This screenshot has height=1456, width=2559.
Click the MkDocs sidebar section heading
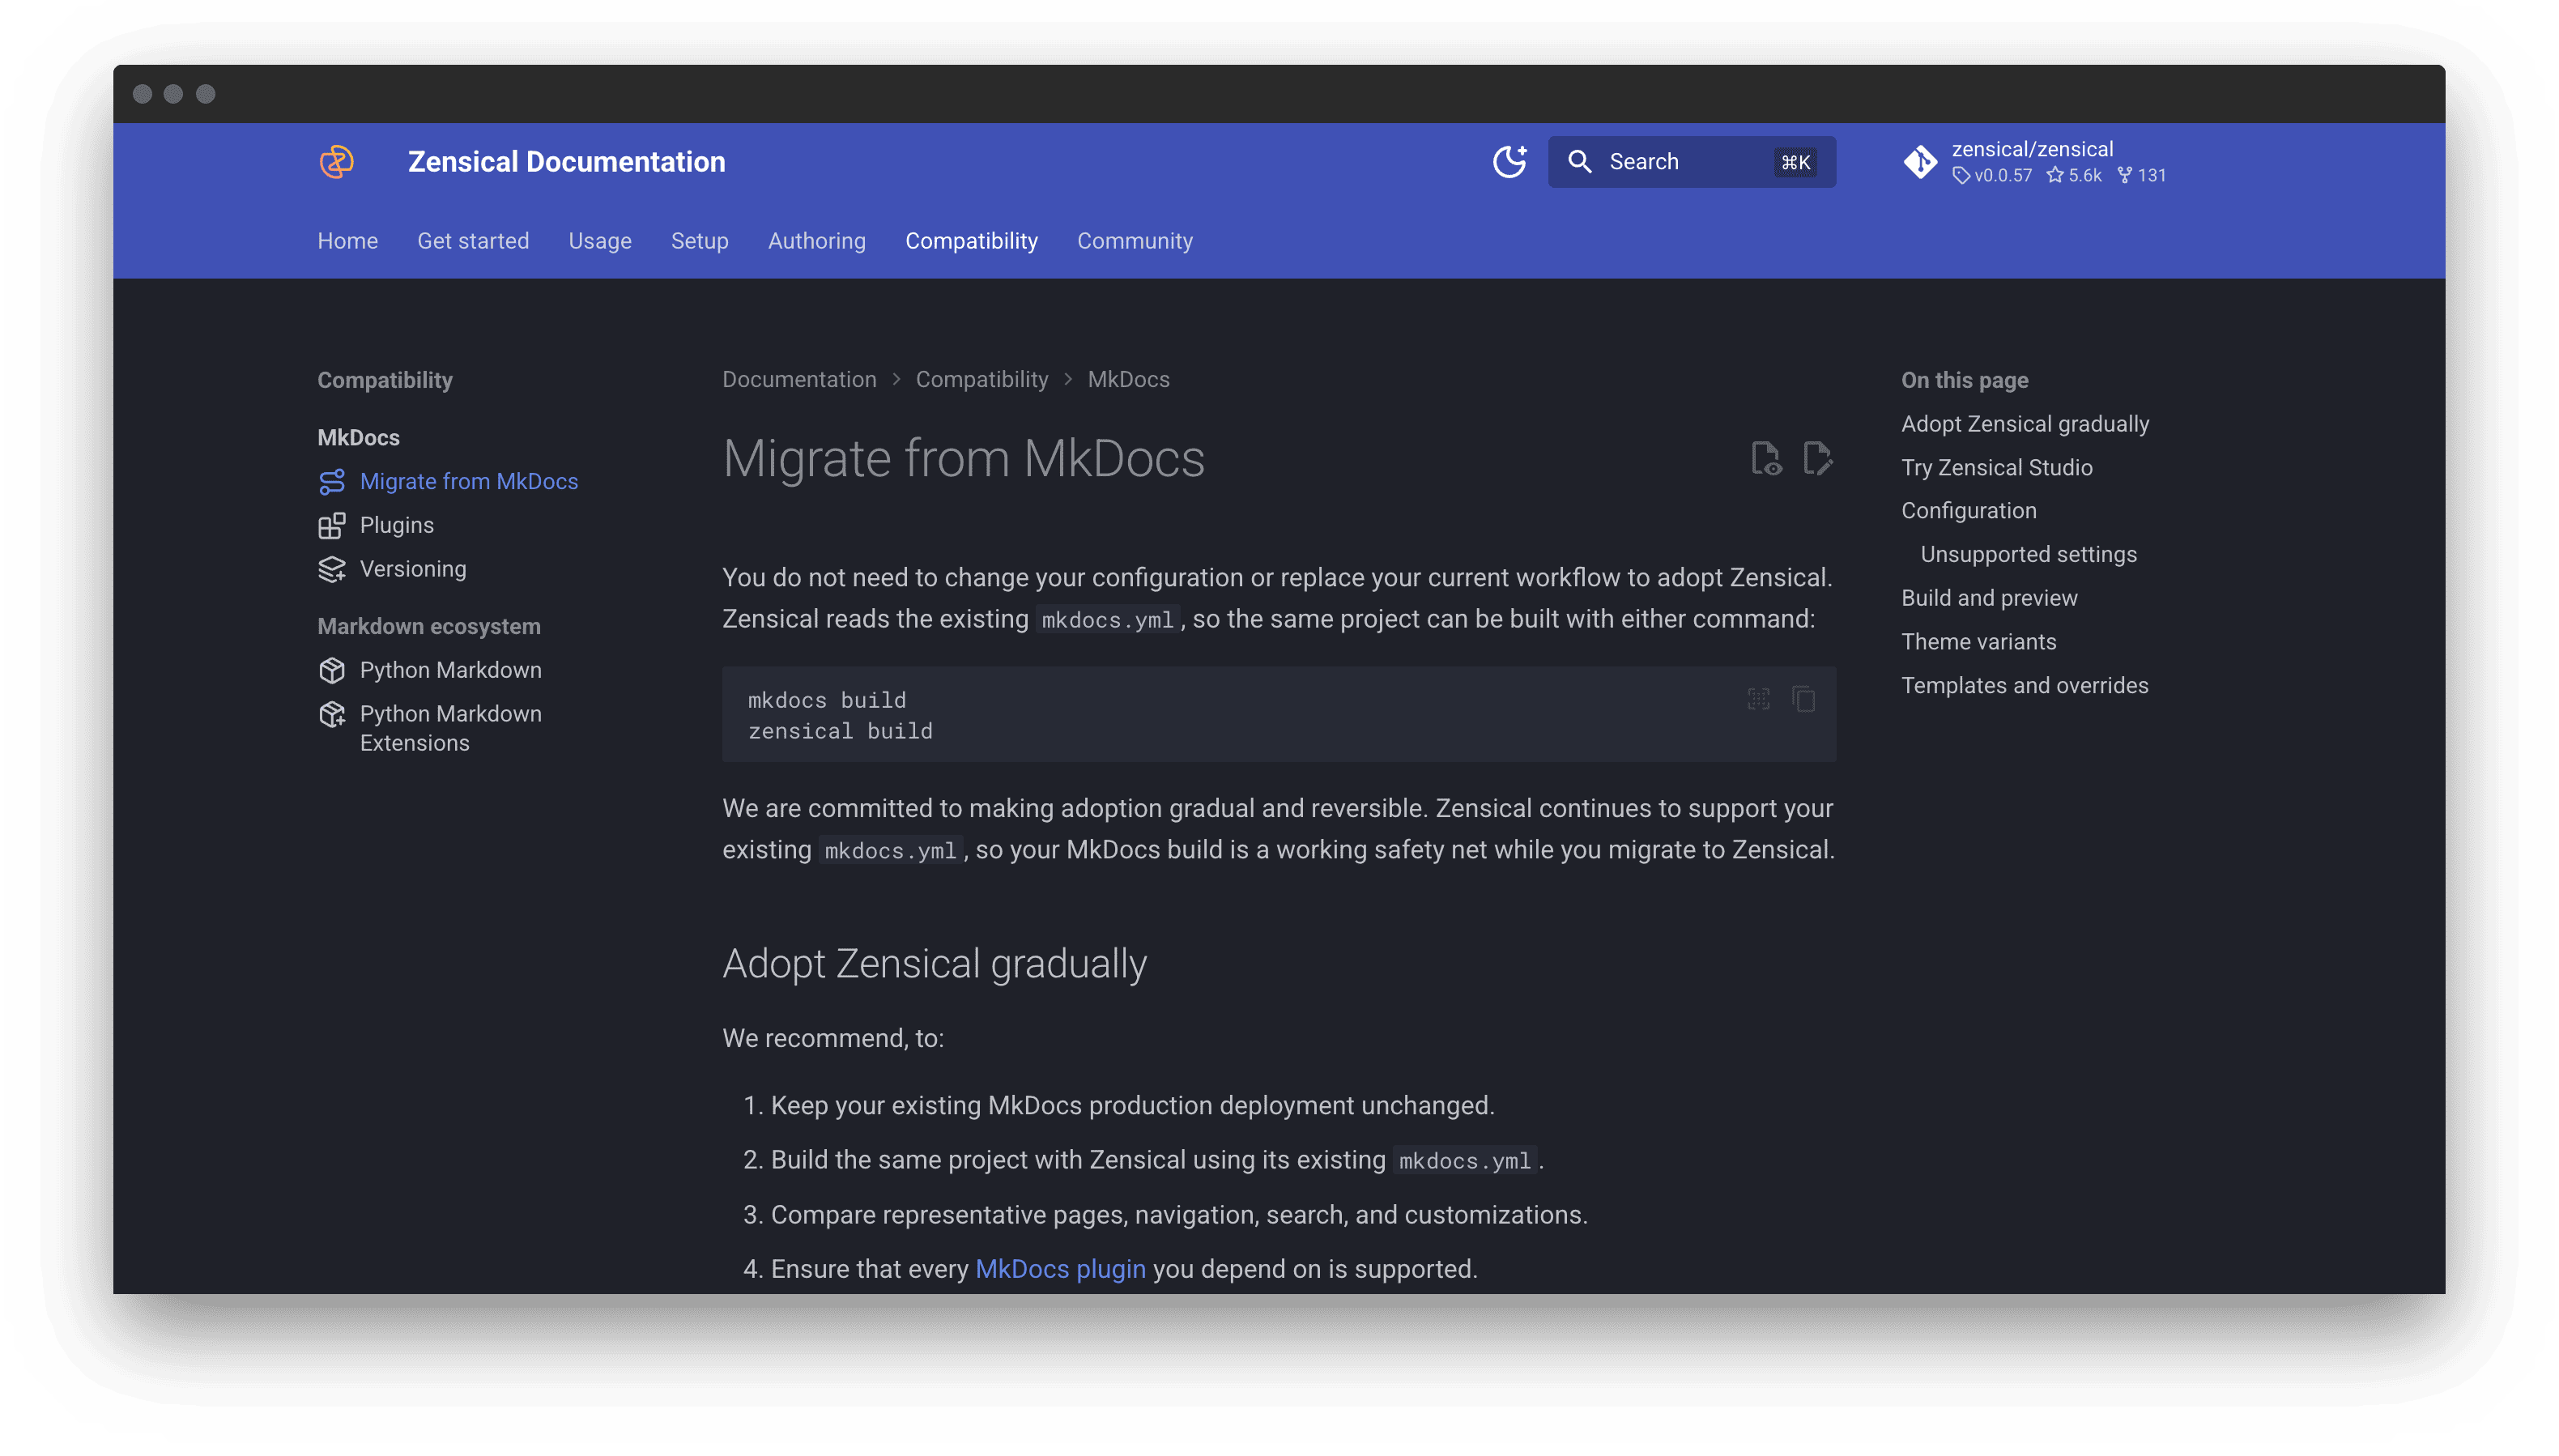pyautogui.click(x=358, y=438)
